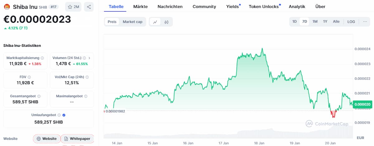Open the Märkte tab
Screen dimensions: 374x146
[x=140, y=7]
